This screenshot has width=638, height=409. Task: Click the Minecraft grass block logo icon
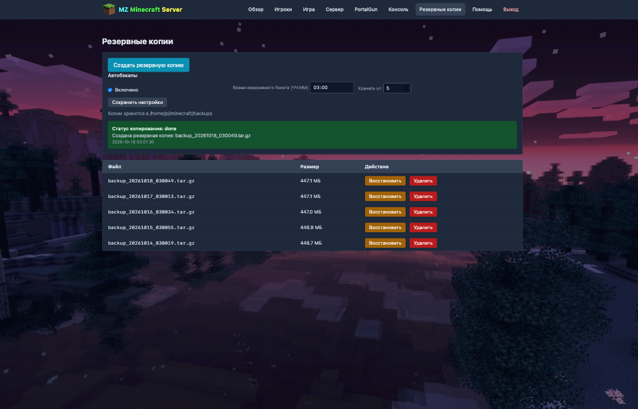point(108,9)
